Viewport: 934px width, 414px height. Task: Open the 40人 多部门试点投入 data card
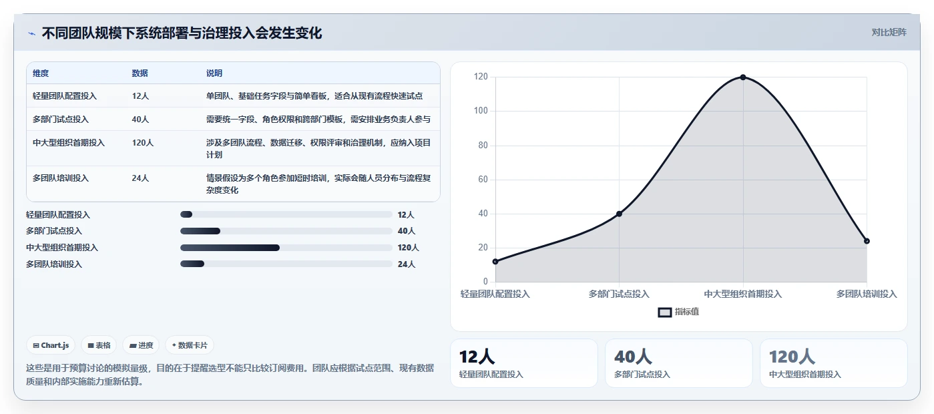(x=678, y=363)
